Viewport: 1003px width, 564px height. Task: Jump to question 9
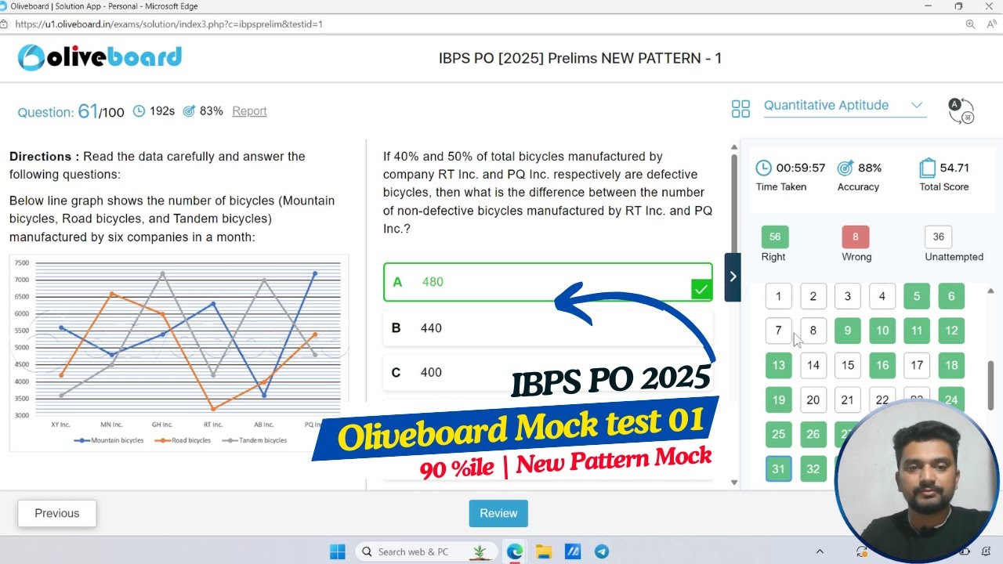848,331
